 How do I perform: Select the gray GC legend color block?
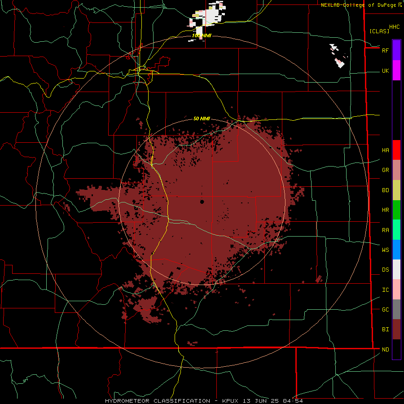(x=396, y=309)
